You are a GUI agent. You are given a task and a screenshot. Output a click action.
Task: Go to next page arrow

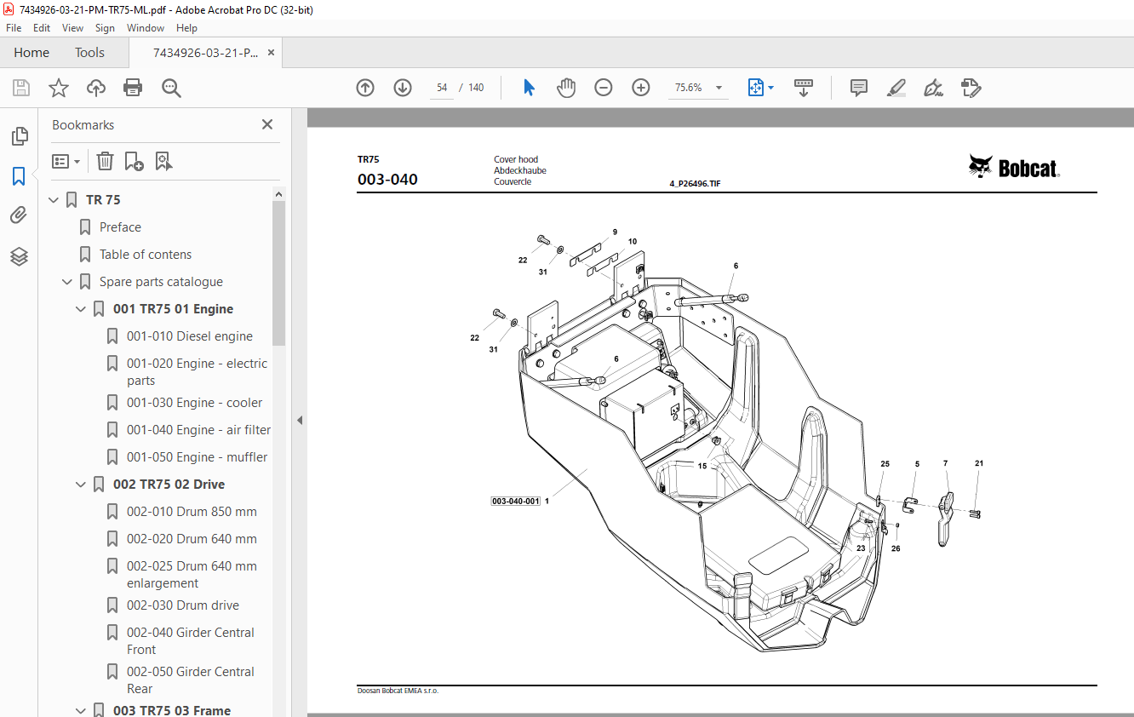[x=403, y=88]
